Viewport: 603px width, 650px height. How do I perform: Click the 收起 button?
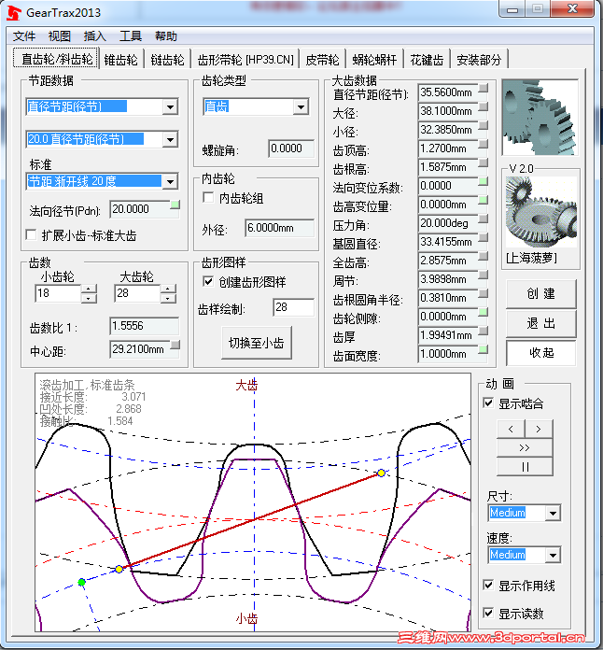(x=540, y=353)
